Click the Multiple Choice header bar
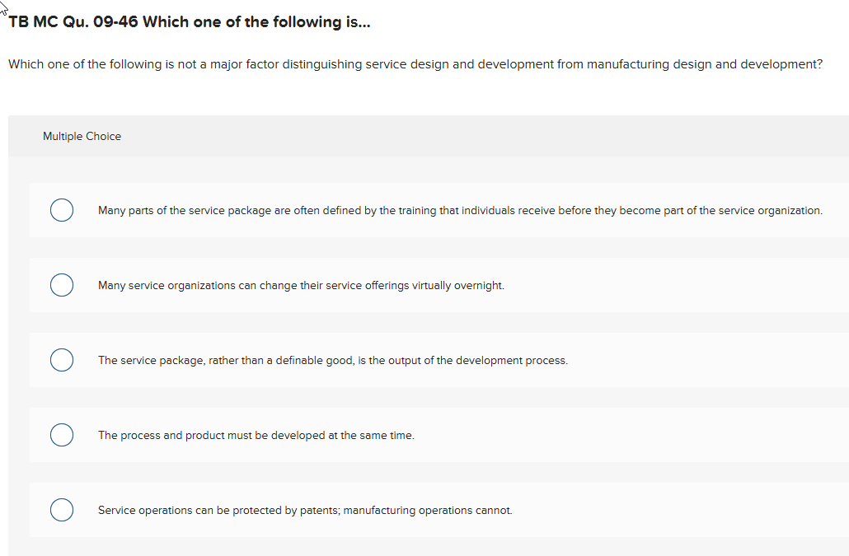The width and height of the screenshot is (849, 556). (424, 136)
